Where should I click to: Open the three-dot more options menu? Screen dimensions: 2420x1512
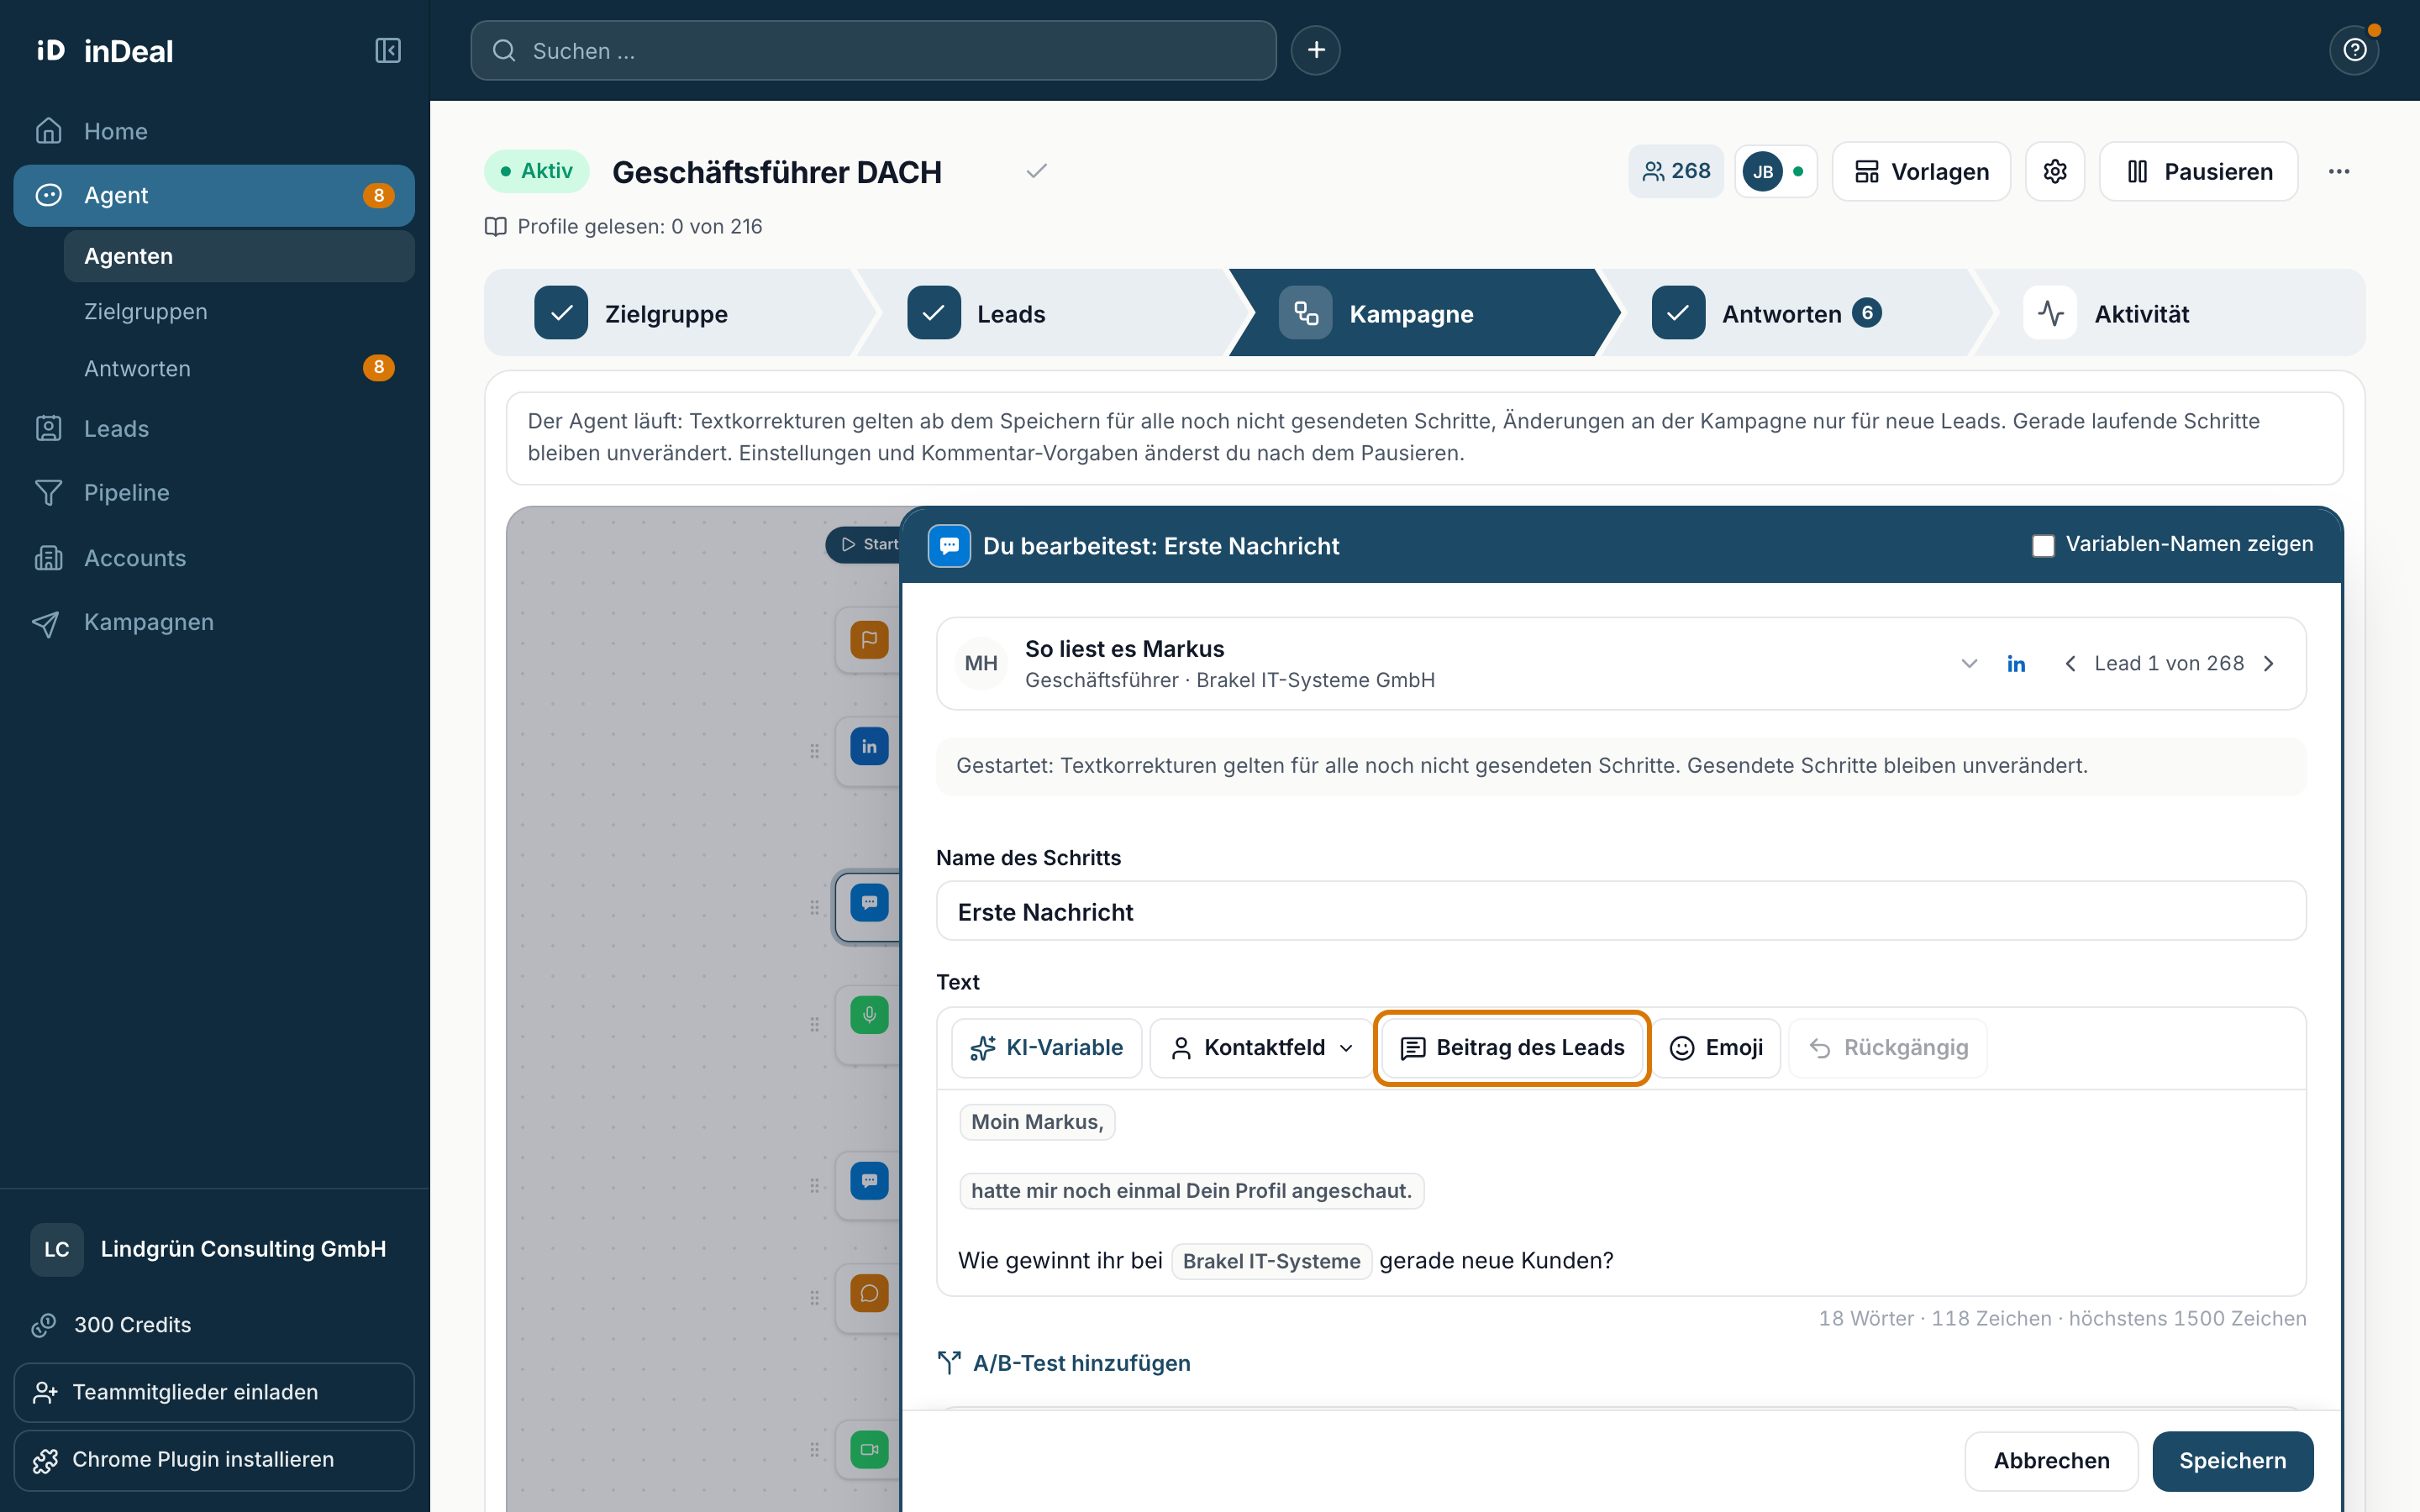click(x=2339, y=171)
